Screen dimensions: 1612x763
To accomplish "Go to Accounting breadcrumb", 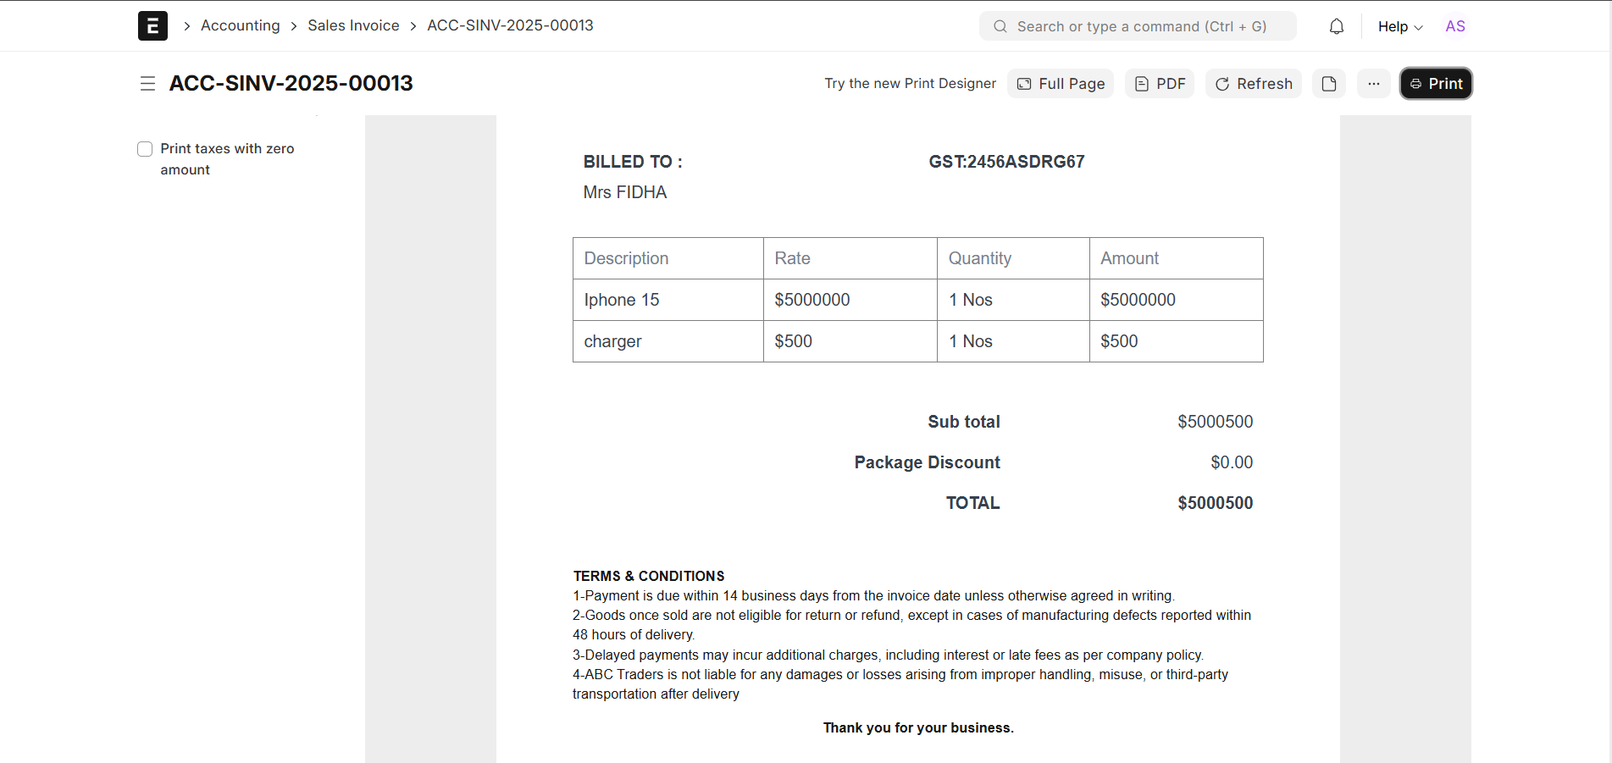I will click(240, 25).
